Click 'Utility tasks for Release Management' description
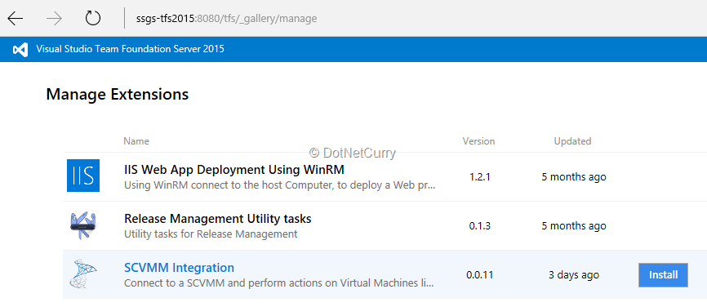This screenshot has height=307, width=707. coord(211,234)
